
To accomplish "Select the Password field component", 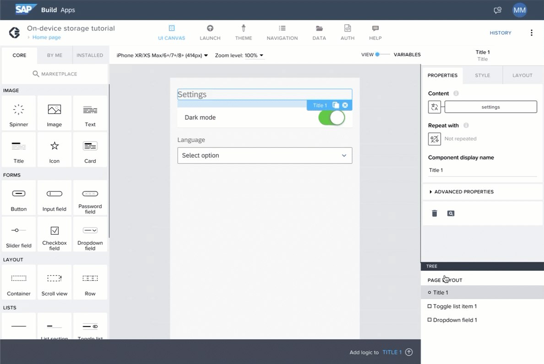I will tap(90, 198).
